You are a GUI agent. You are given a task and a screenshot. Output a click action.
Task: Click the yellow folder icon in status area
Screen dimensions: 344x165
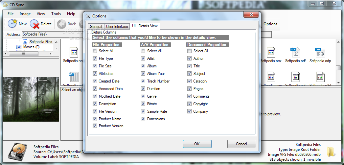coord(331,152)
